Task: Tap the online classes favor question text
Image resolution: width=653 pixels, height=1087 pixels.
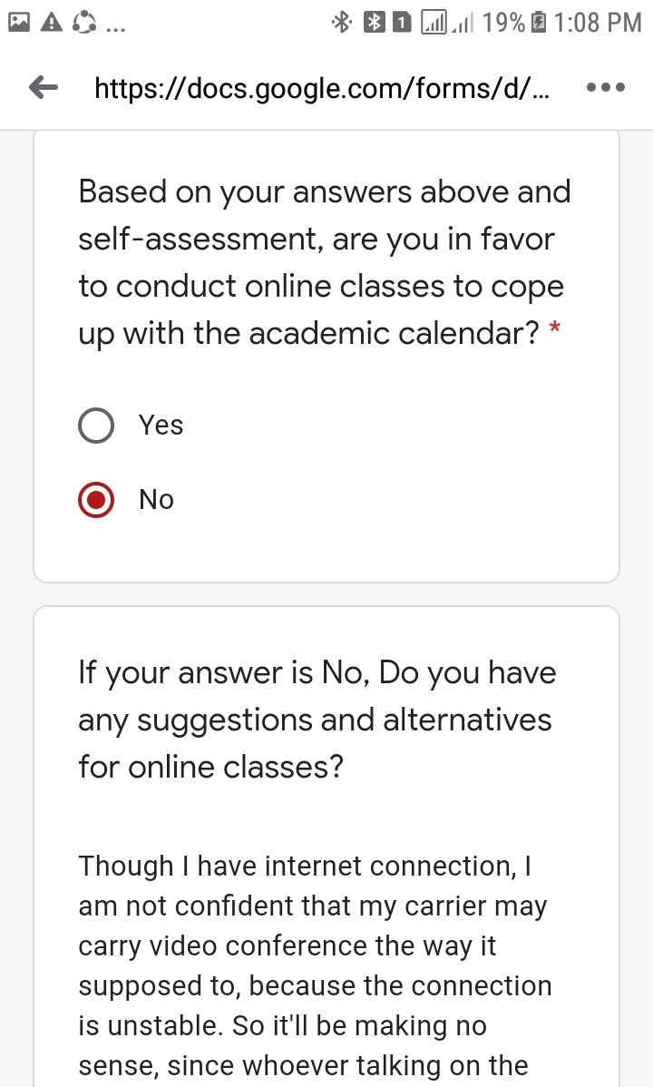Action: click(x=325, y=263)
